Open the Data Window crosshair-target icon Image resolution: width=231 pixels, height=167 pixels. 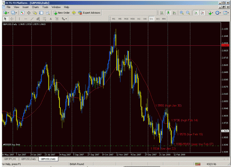coord(28,13)
